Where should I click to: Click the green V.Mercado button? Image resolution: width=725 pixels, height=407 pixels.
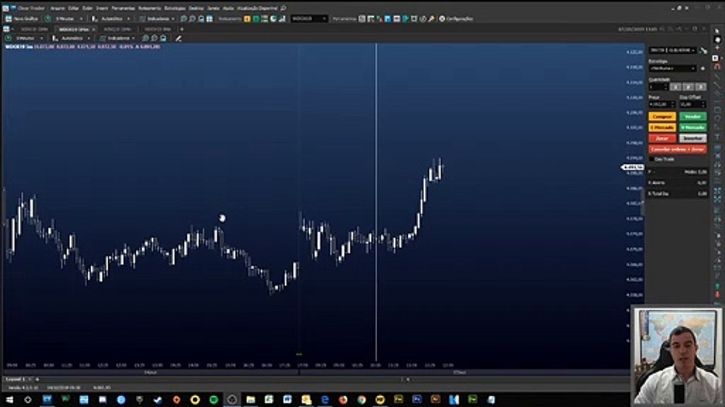coord(693,128)
